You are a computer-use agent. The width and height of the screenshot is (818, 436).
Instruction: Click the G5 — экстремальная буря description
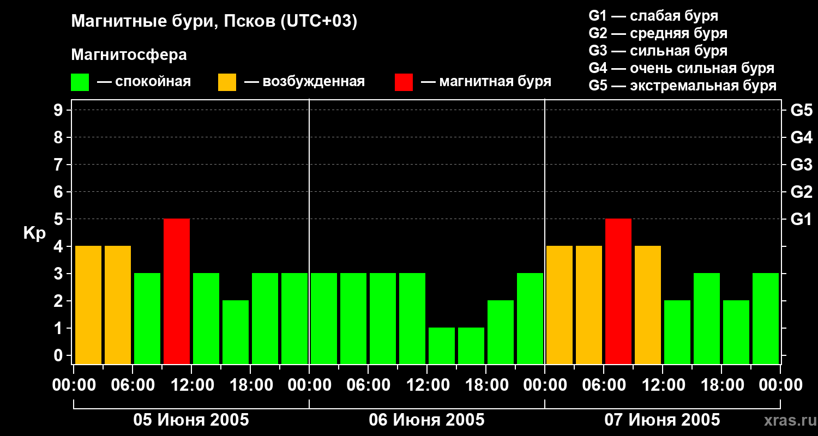point(683,86)
